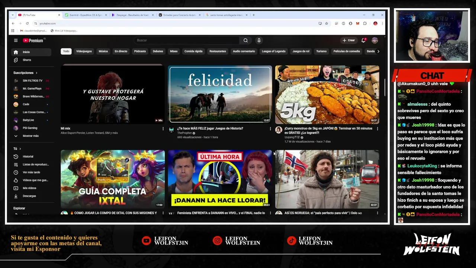Play the DANANN LA HACE LLORAR thumbnail
Viewport: 476px width, 268px height.
220,179
